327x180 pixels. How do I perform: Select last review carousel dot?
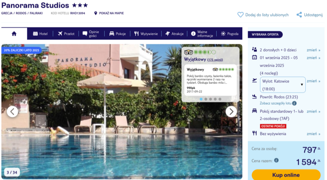pyautogui.click(x=220, y=99)
